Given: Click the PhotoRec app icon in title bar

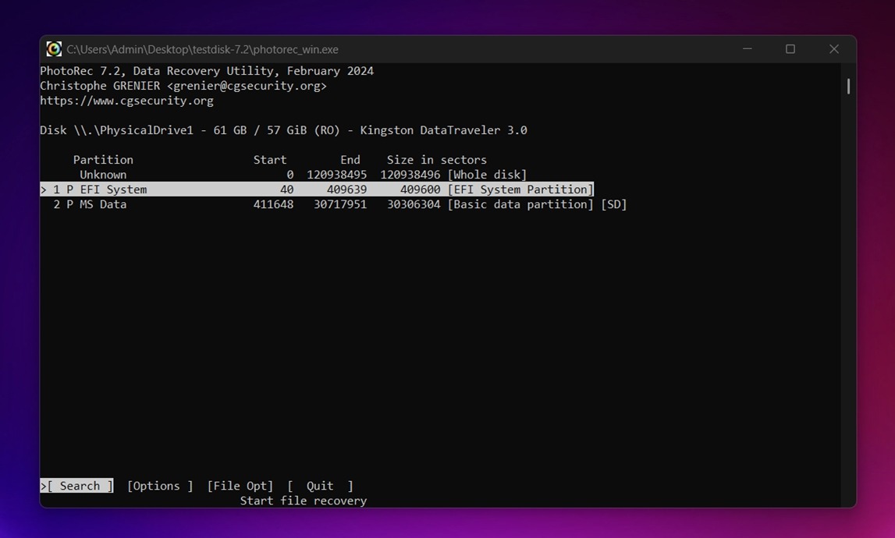Looking at the screenshot, I should click(54, 49).
